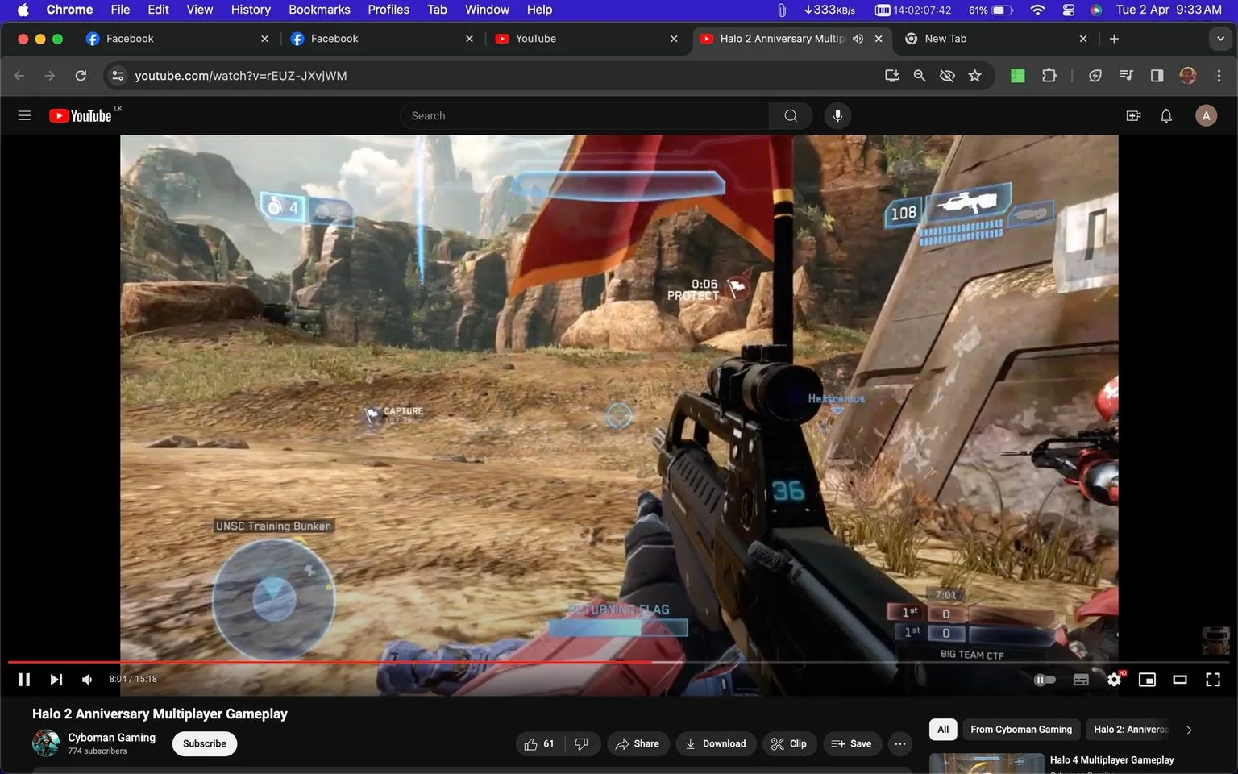The width and height of the screenshot is (1238, 774).
Task: Open History menu
Action: click(251, 10)
